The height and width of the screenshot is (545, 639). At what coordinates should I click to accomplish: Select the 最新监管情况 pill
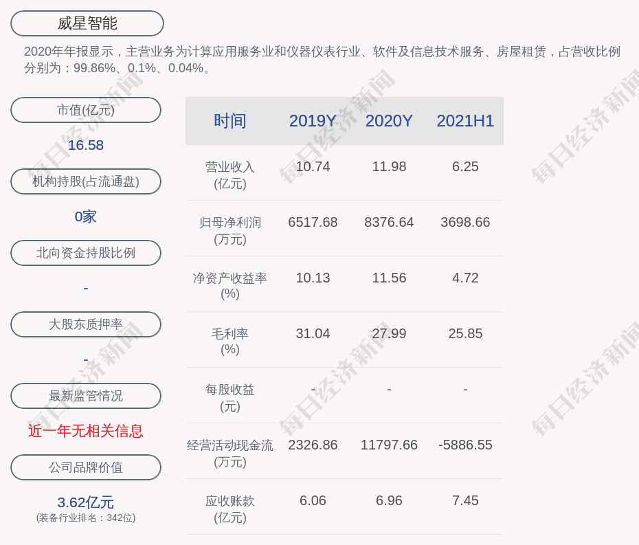click(86, 396)
